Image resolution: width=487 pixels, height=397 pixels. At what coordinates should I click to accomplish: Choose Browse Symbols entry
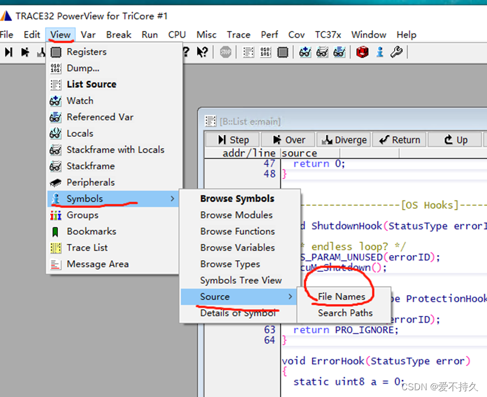[x=237, y=198]
